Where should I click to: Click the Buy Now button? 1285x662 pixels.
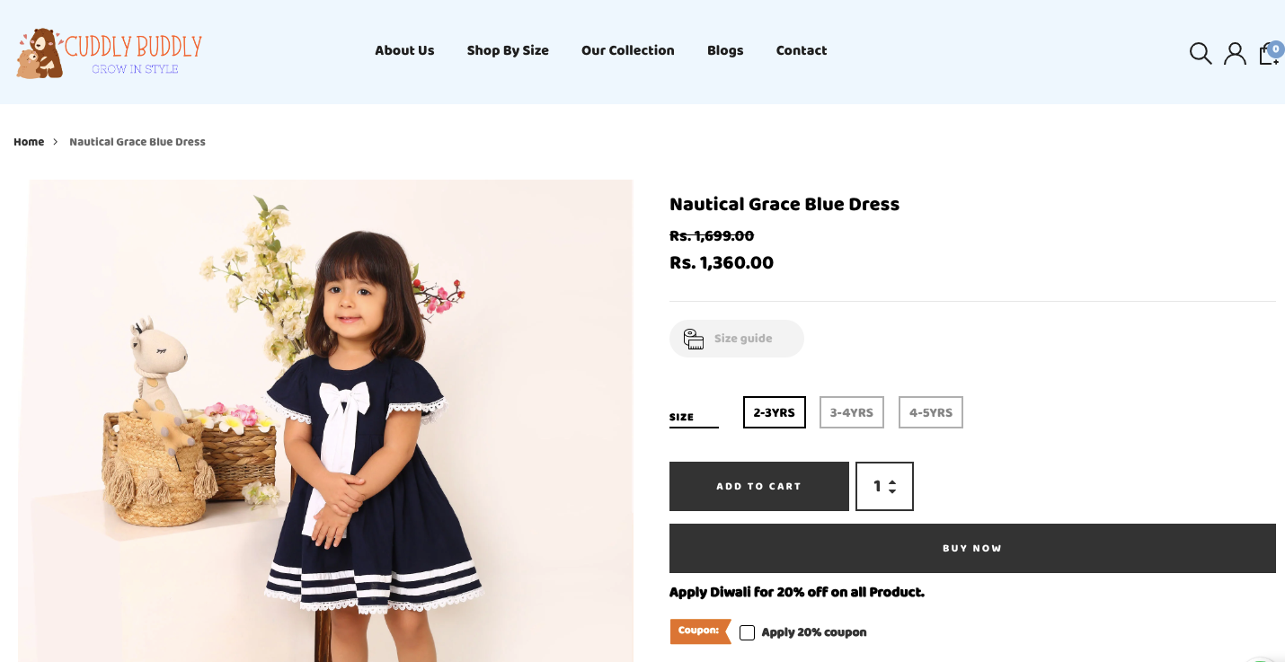(972, 548)
